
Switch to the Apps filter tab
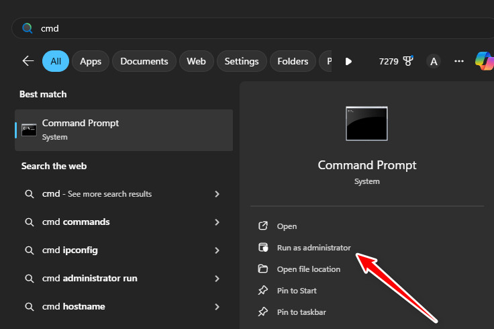pos(91,61)
